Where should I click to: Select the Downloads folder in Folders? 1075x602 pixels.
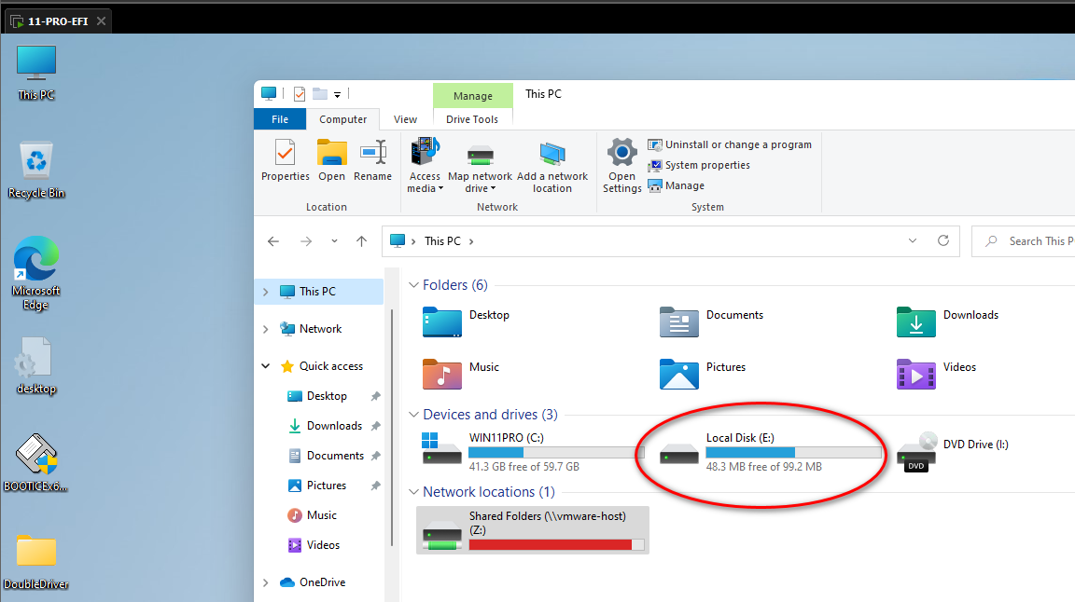pyautogui.click(x=948, y=322)
